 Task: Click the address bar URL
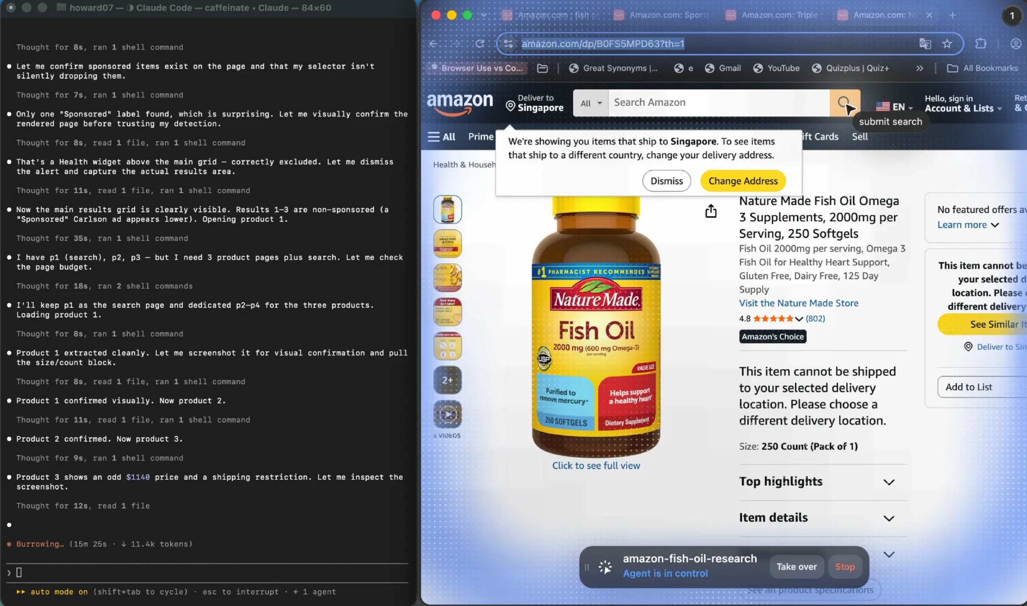coord(603,44)
